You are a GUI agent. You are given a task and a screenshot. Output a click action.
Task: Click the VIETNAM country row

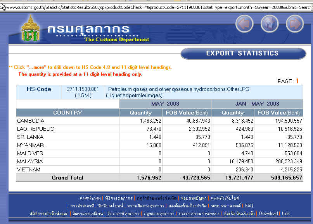pyautogui.click(x=160, y=169)
